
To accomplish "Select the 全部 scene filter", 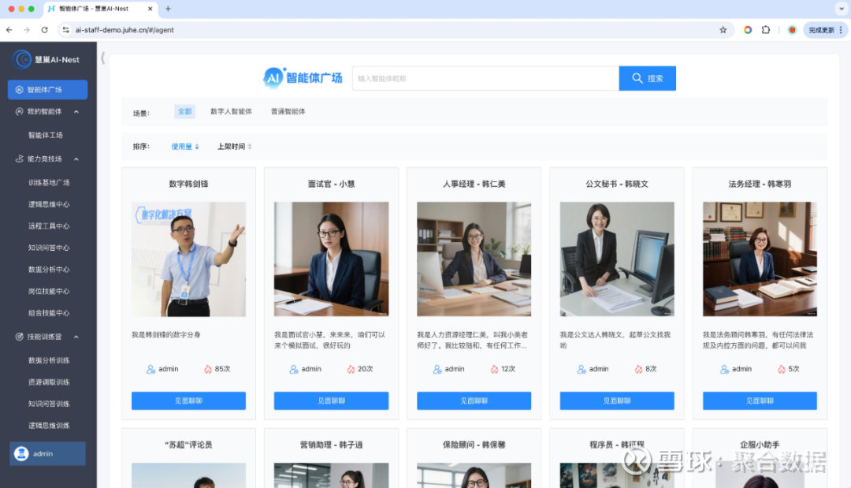I will [184, 111].
